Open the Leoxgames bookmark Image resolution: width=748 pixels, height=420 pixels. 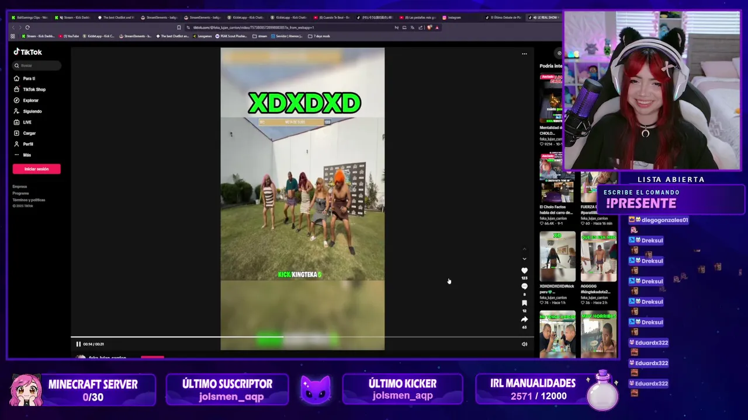coord(202,36)
